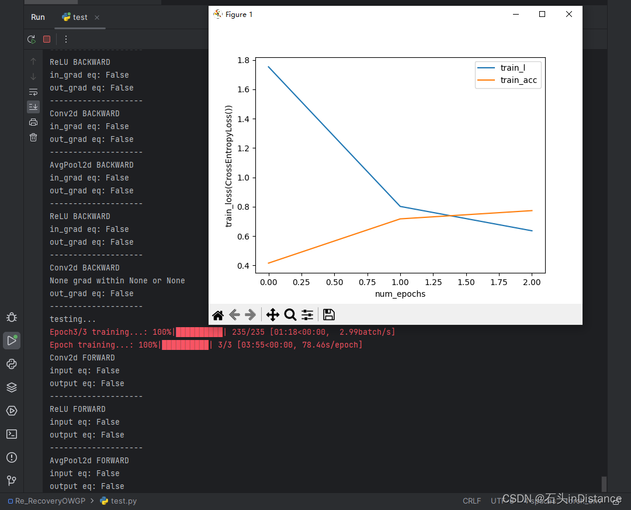Click the Rerun button for test

click(31, 39)
